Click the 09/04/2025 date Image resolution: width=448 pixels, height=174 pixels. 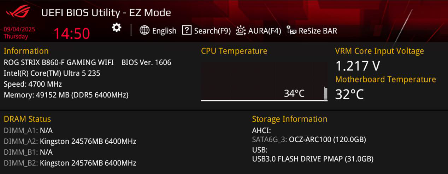[x=19, y=30]
